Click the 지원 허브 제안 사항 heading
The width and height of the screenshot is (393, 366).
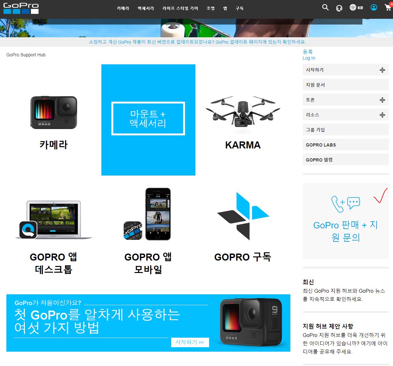pyautogui.click(x=328, y=326)
